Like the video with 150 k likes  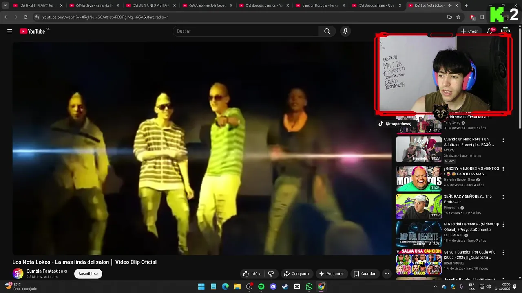point(252,274)
